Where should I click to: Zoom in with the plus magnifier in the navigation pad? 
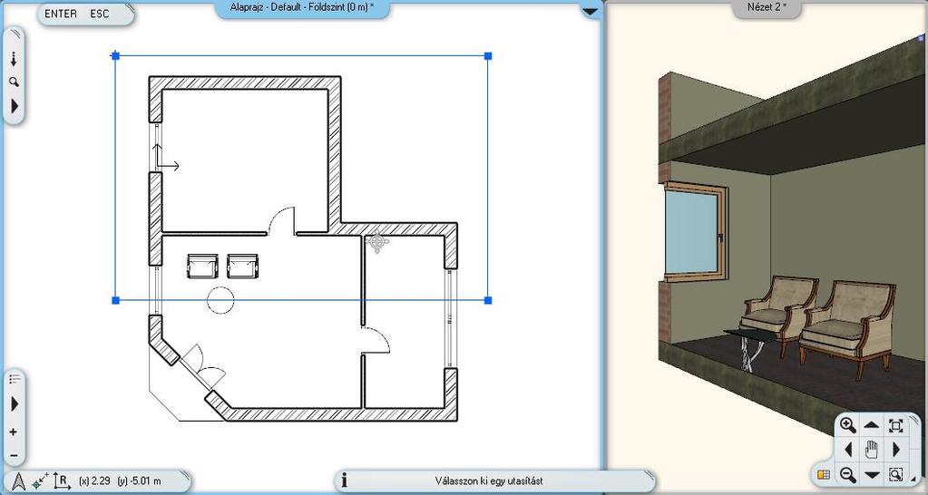point(848,425)
